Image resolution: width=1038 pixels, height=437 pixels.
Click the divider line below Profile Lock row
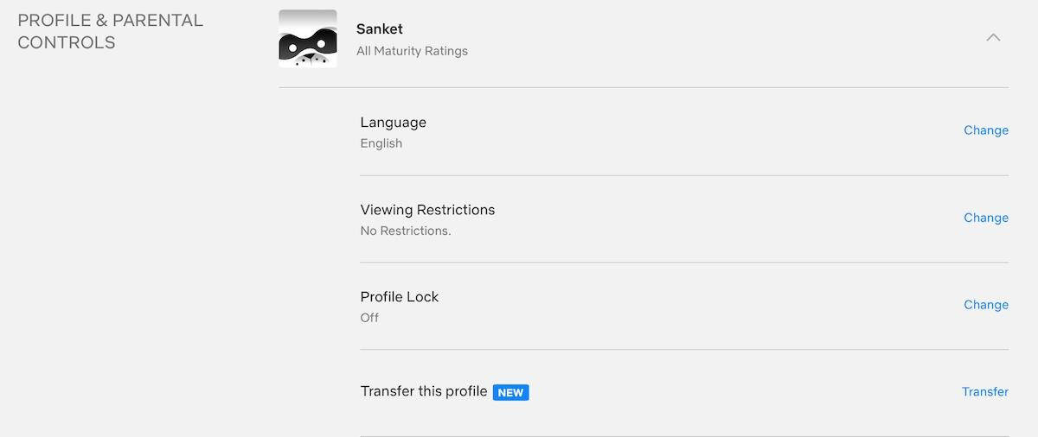click(683, 350)
